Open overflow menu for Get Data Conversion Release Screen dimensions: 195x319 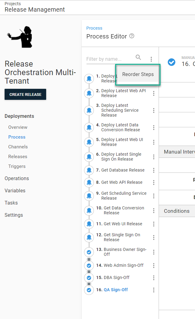pos(154,210)
